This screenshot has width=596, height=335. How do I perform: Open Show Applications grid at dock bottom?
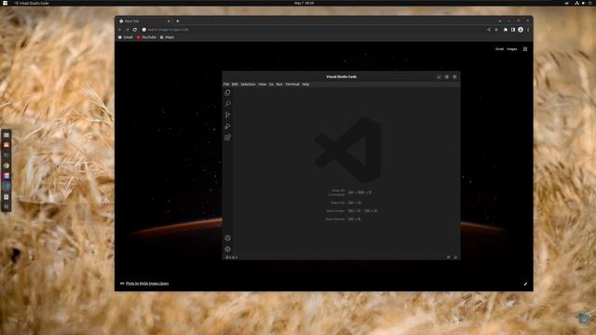click(7, 207)
